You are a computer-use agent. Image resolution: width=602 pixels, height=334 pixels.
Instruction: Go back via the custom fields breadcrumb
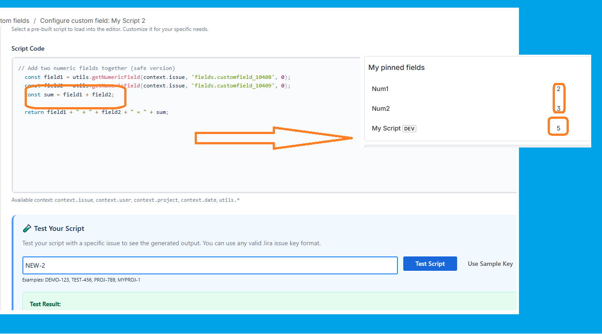[15, 21]
